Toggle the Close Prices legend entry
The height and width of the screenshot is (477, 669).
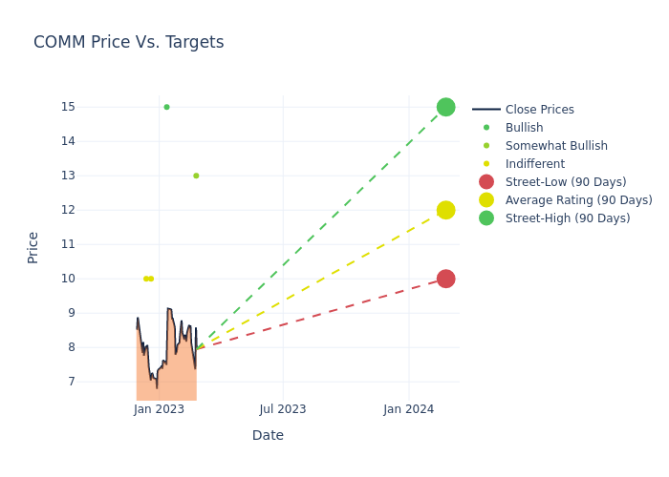539,110
